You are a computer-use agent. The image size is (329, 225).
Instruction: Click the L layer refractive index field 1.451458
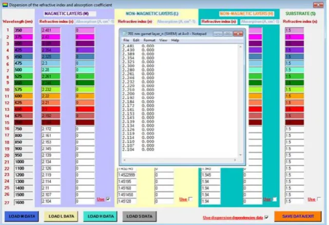[x=127, y=195]
